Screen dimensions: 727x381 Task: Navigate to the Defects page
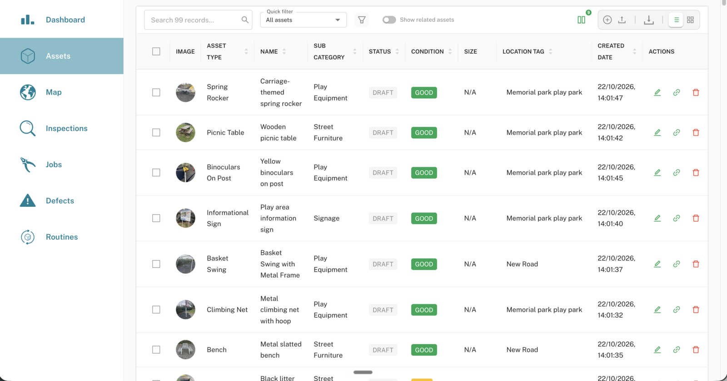[x=62, y=201]
